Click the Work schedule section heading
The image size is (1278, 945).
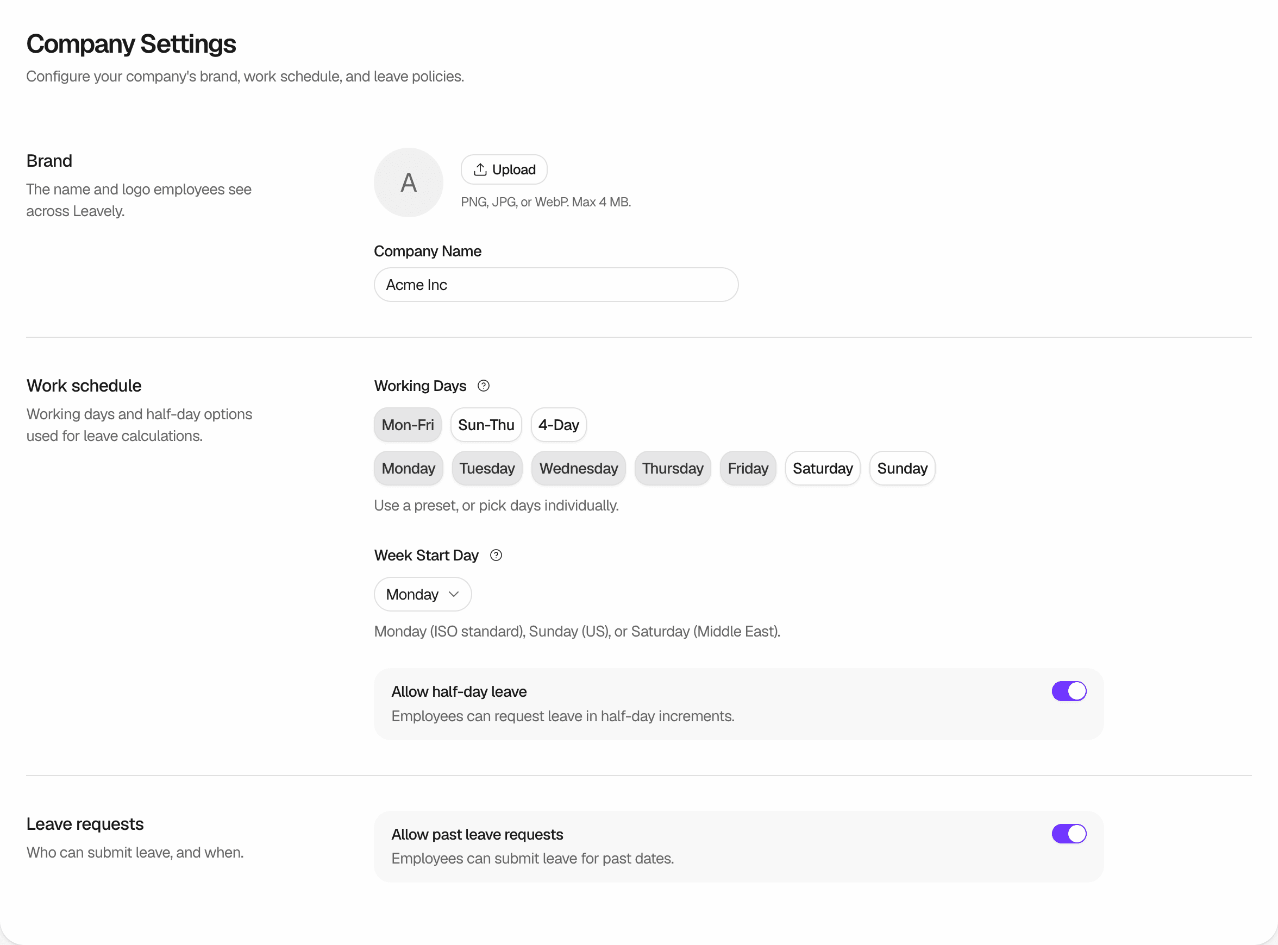click(x=84, y=386)
